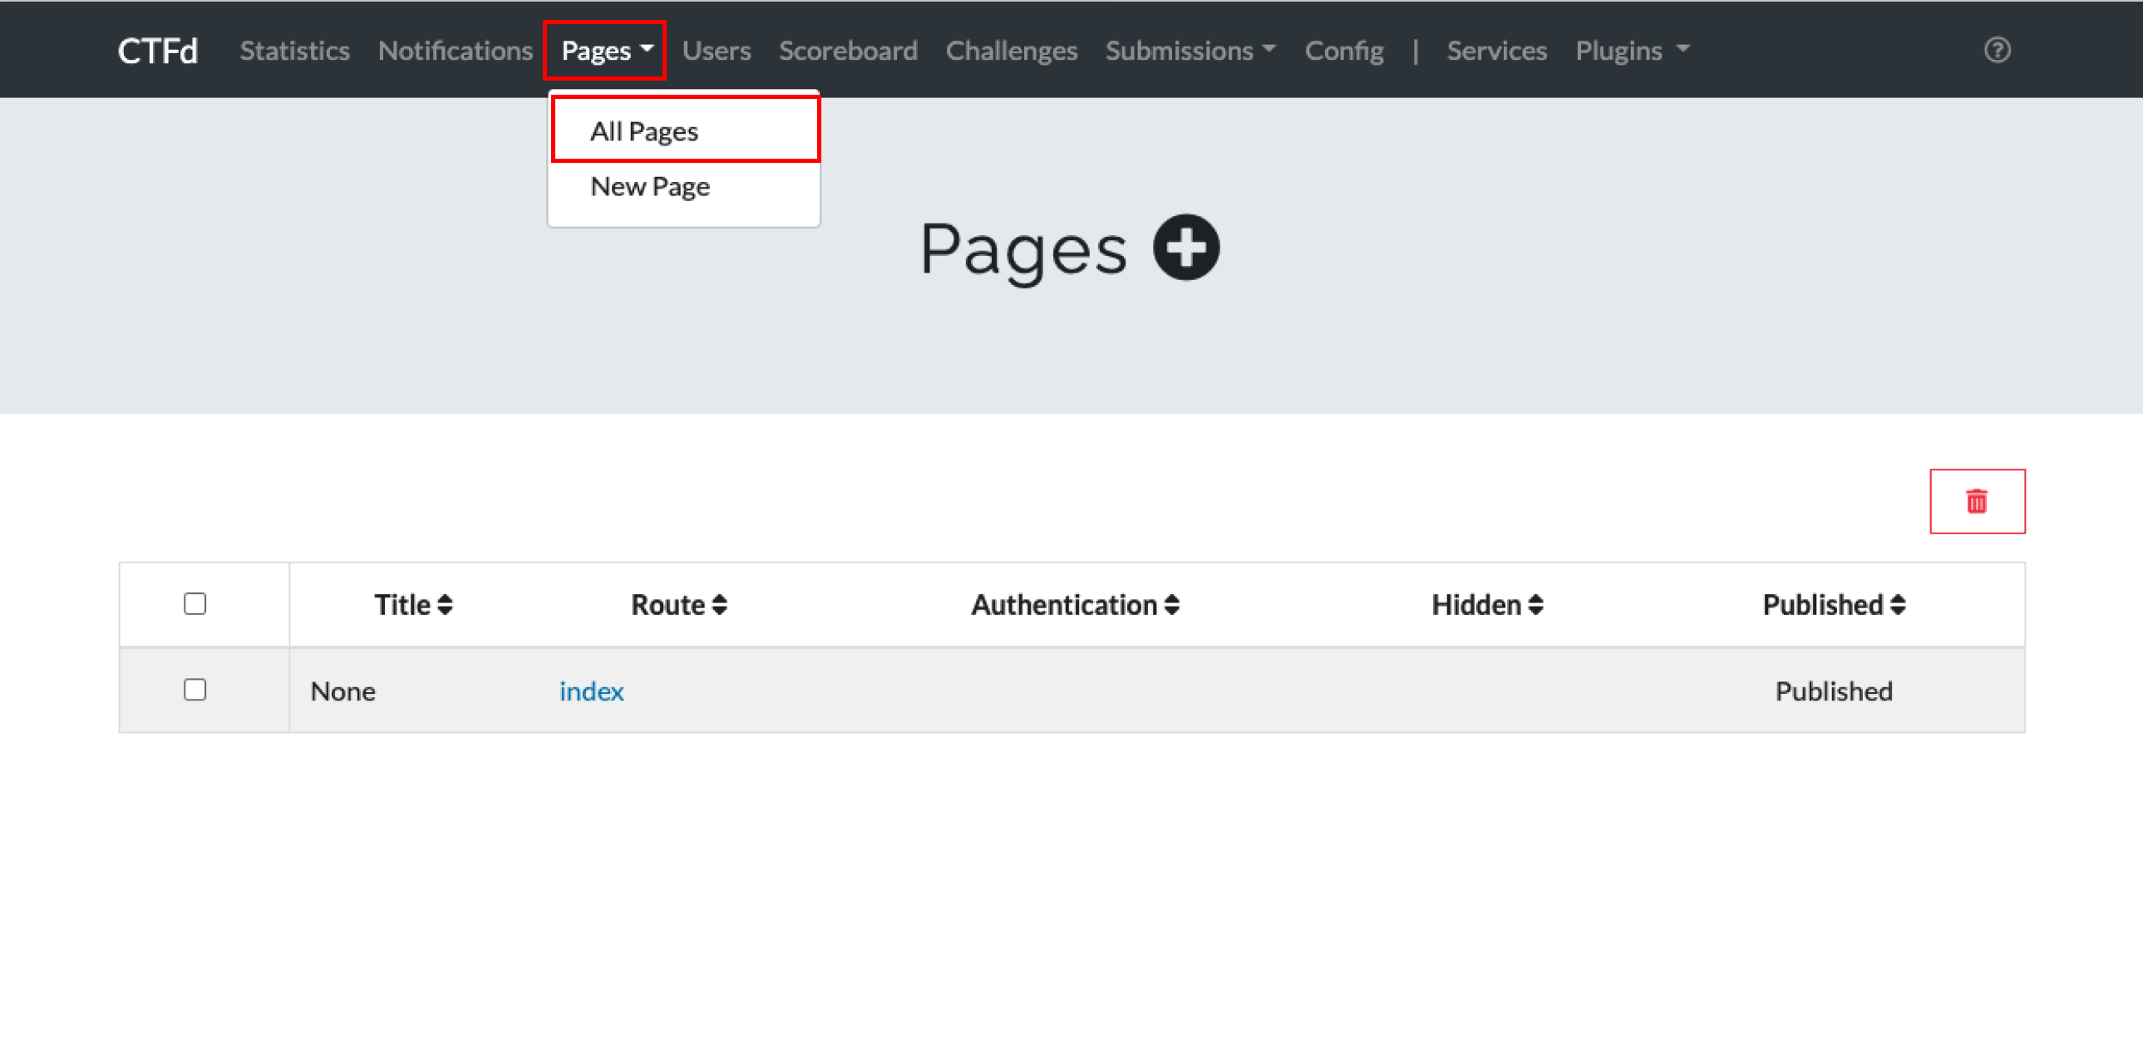Expand the Plugins dropdown menu
Screen dimensions: 2143x1042
click(x=1632, y=51)
